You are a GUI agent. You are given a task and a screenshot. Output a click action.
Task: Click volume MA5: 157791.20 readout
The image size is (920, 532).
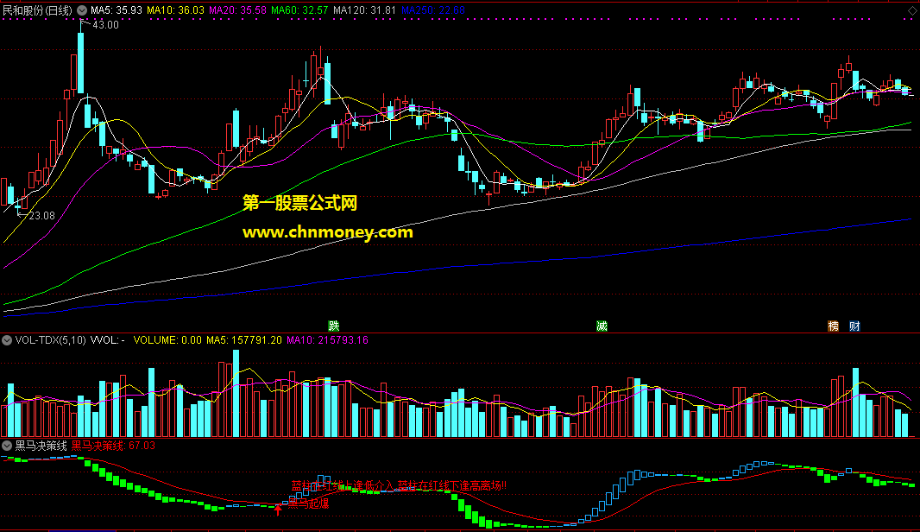pyautogui.click(x=244, y=340)
